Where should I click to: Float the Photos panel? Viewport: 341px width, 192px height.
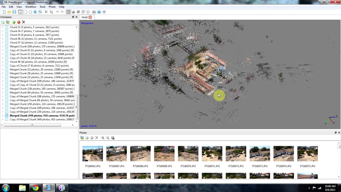pyautogui.click(x=336, y=133)
